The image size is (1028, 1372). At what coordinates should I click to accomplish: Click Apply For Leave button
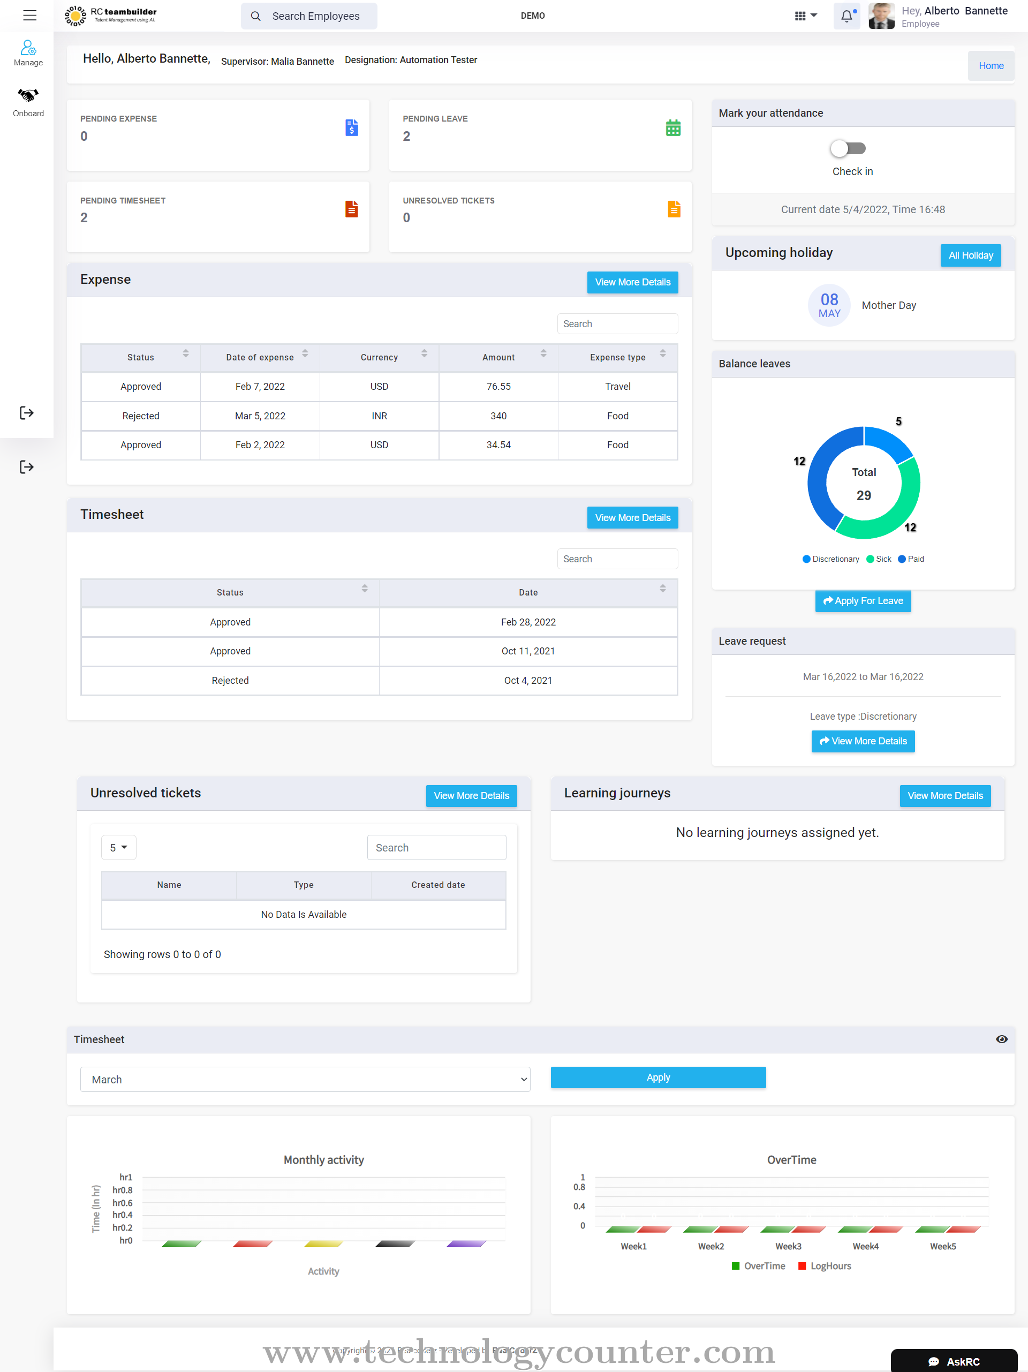click(863, 600)
